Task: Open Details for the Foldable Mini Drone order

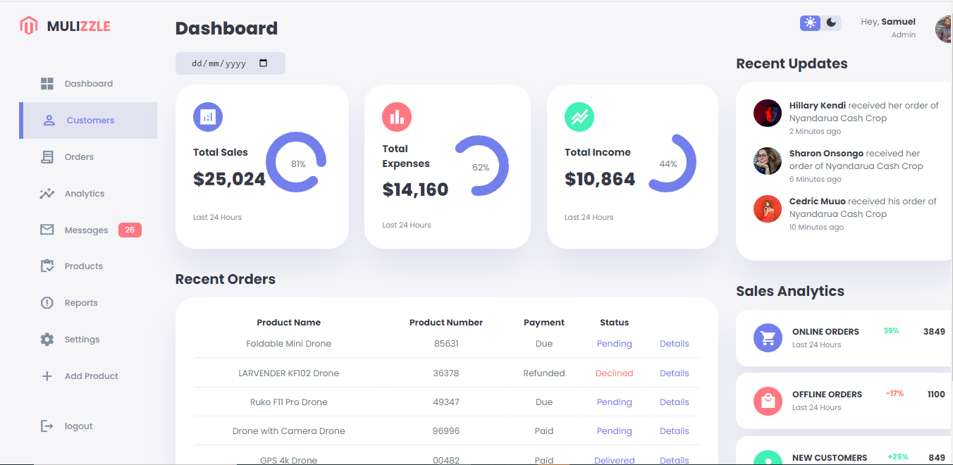Action: pyautogui.click(x=674, y=343)
